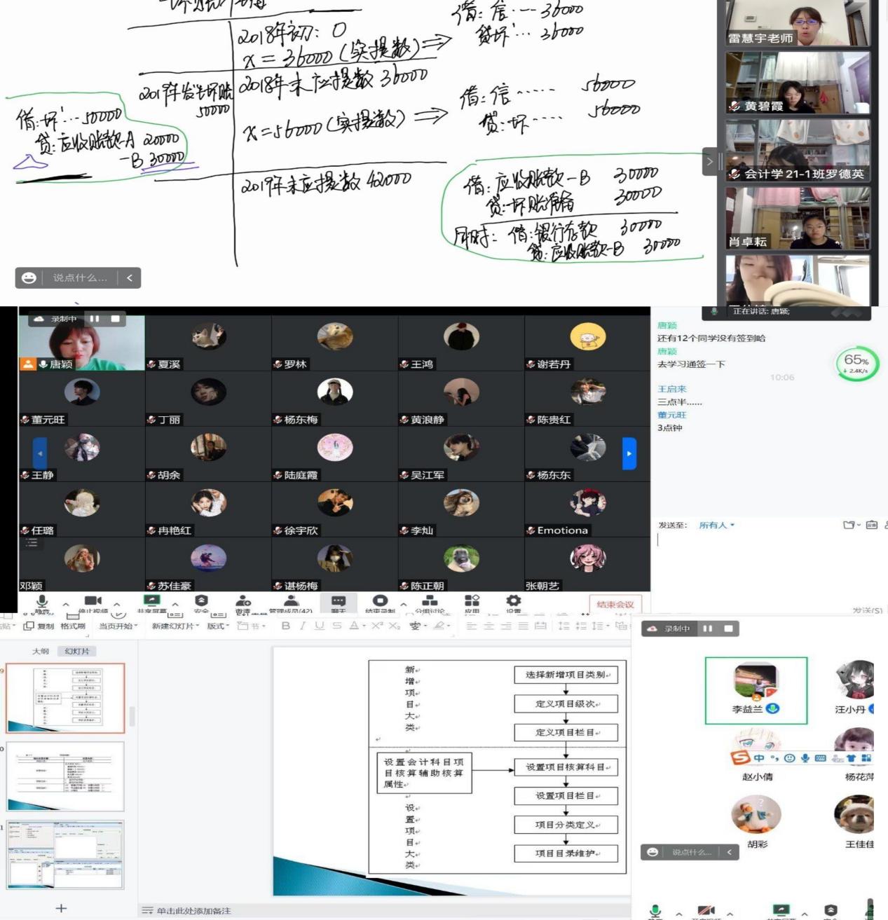Toggle Sogou Chinese/English 中 mode
This screenshot has width=888, height=920.
(x=759, y=758)
